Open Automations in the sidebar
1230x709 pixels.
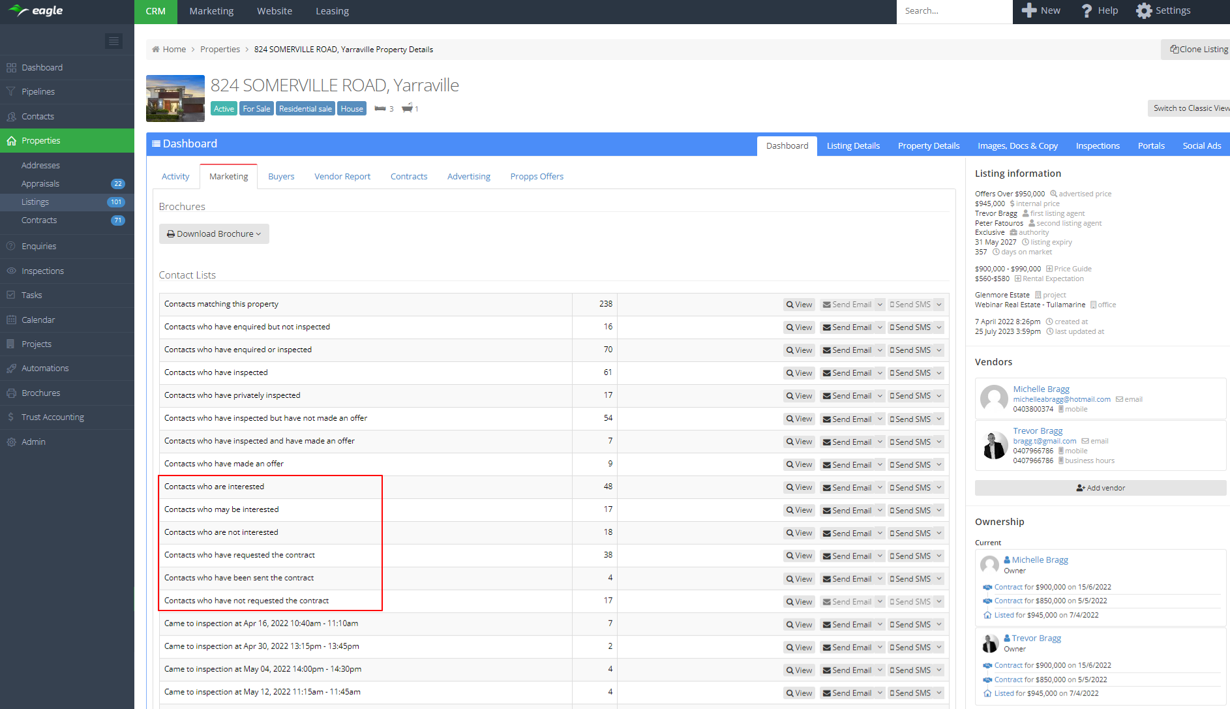pos(45,369)
